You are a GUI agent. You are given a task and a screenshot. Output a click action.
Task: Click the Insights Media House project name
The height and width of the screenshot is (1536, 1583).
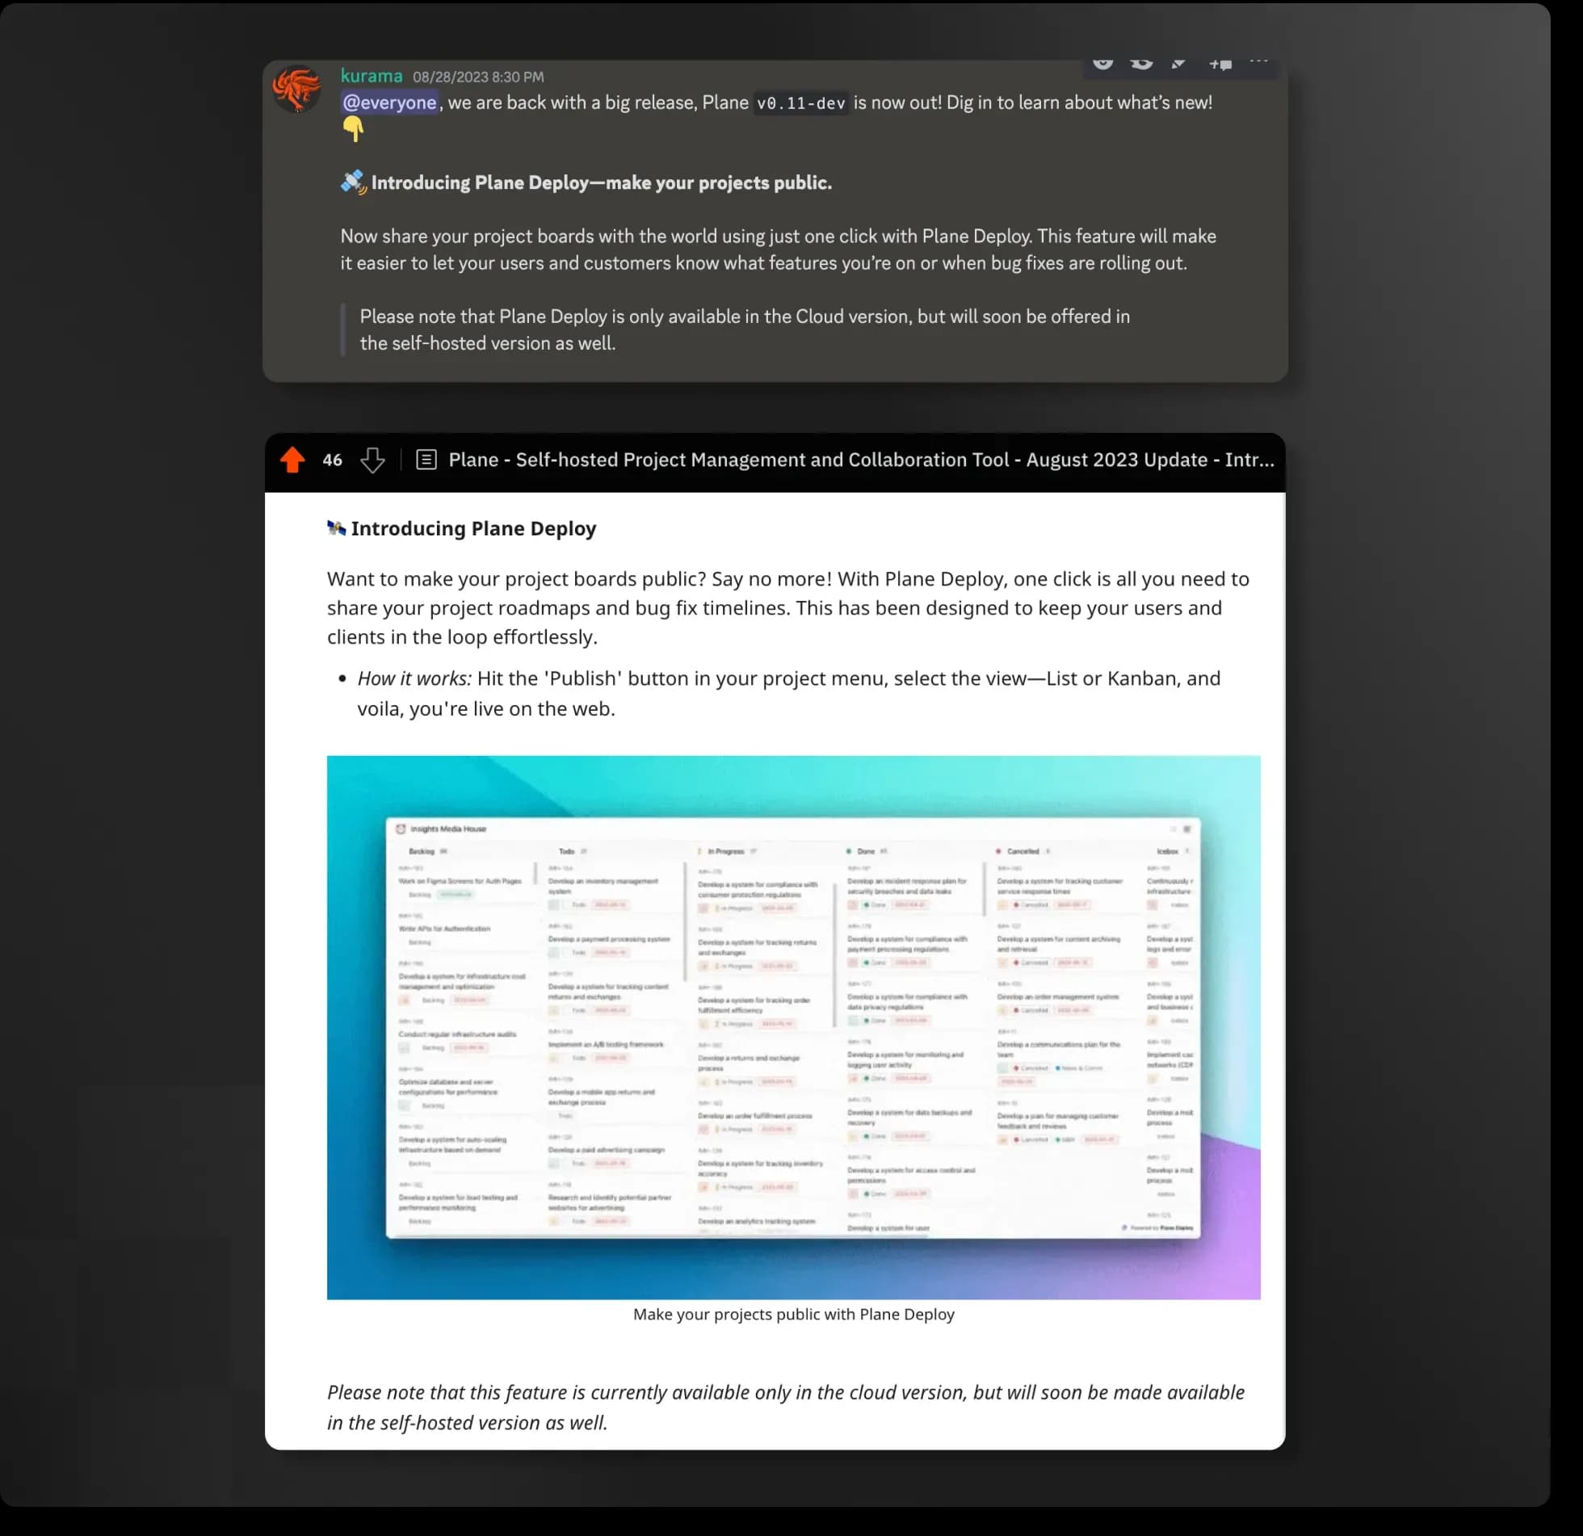point(448,829)
